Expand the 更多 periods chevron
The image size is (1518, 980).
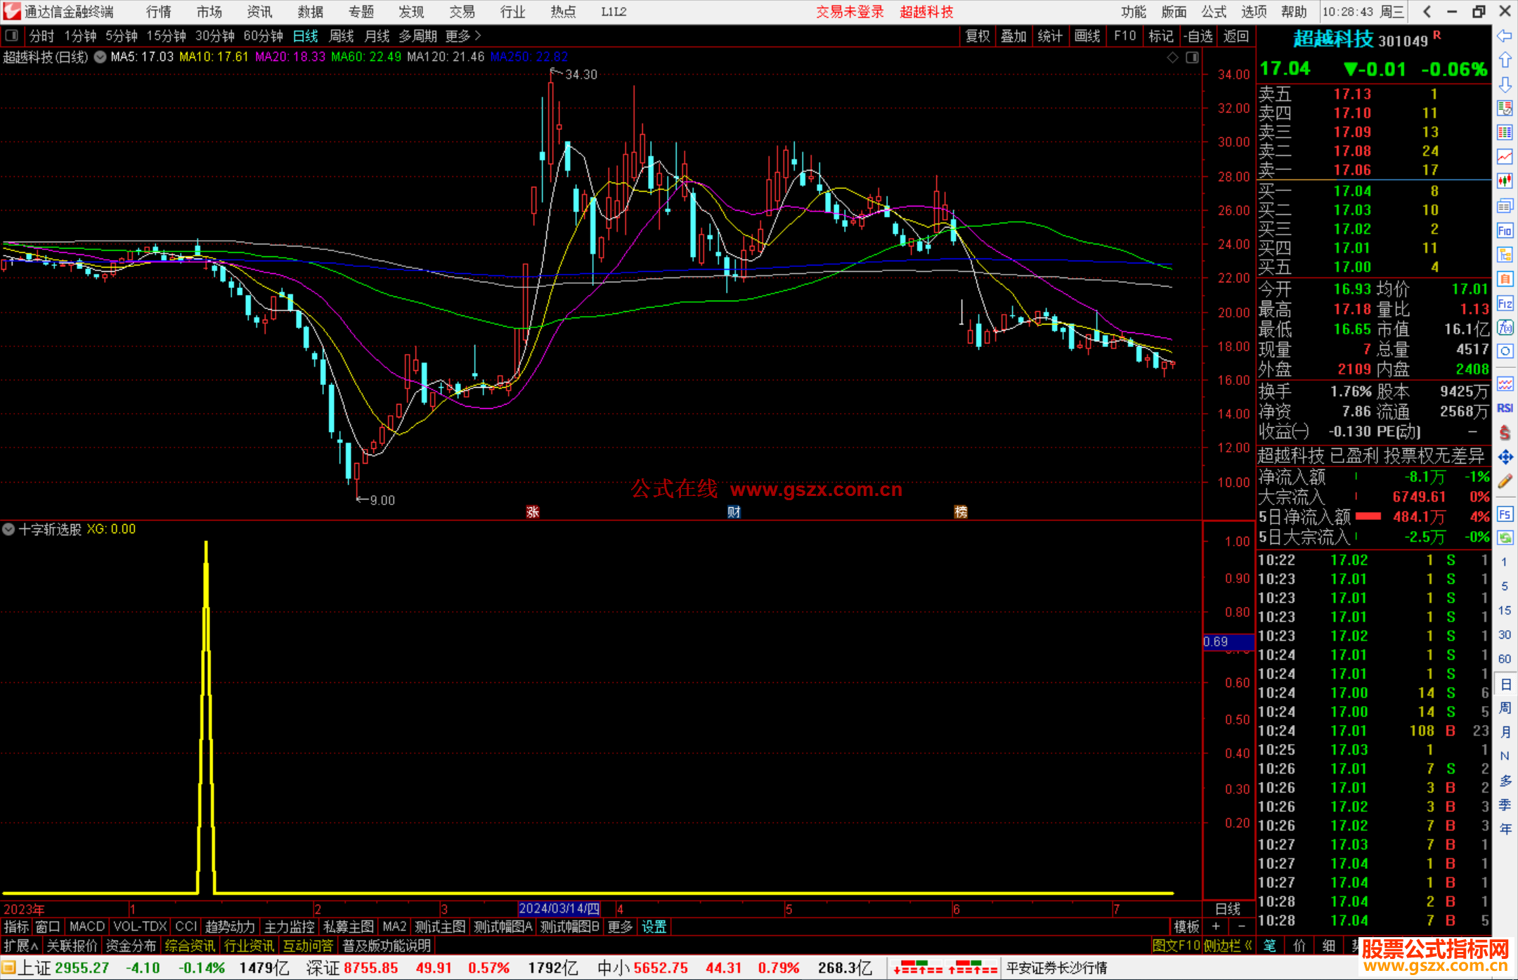point(478,36)
